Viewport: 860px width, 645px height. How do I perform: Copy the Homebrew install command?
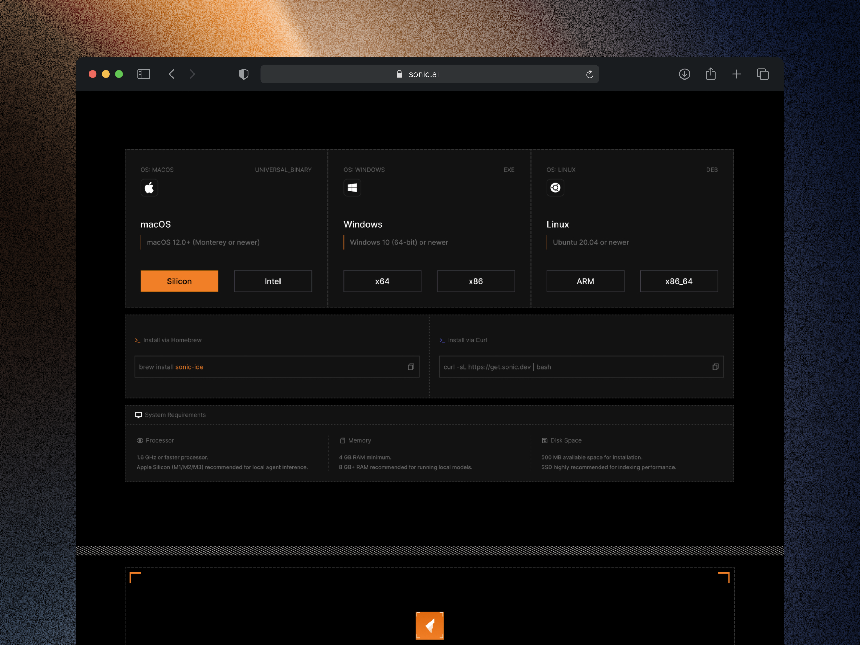[411, 367]
